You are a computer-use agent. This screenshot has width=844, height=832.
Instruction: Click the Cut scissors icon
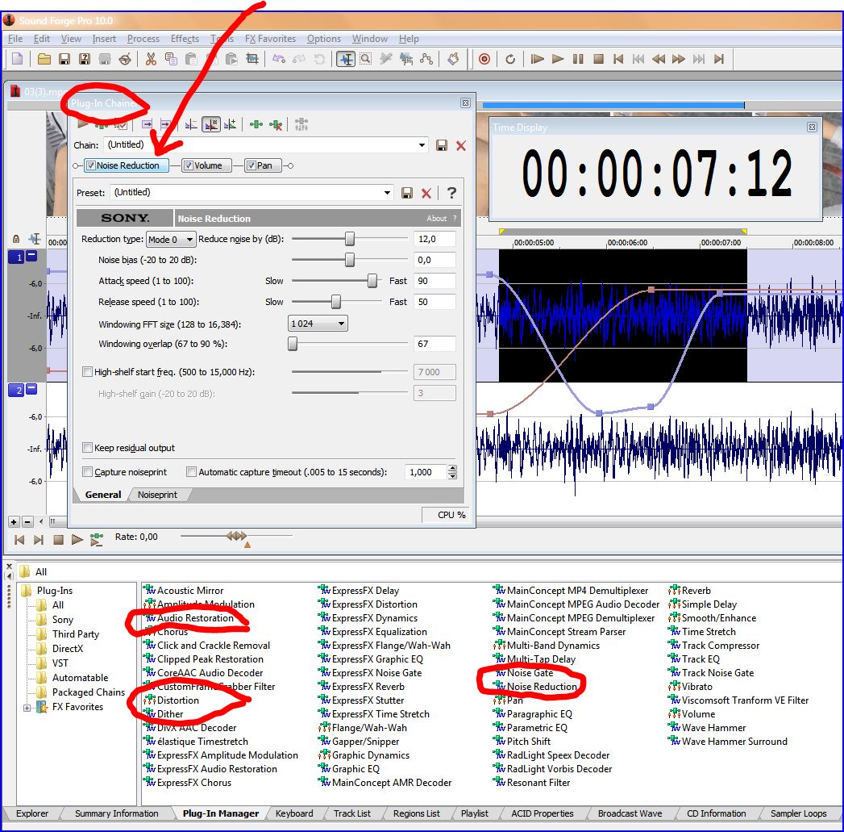(x=151, y=59)
